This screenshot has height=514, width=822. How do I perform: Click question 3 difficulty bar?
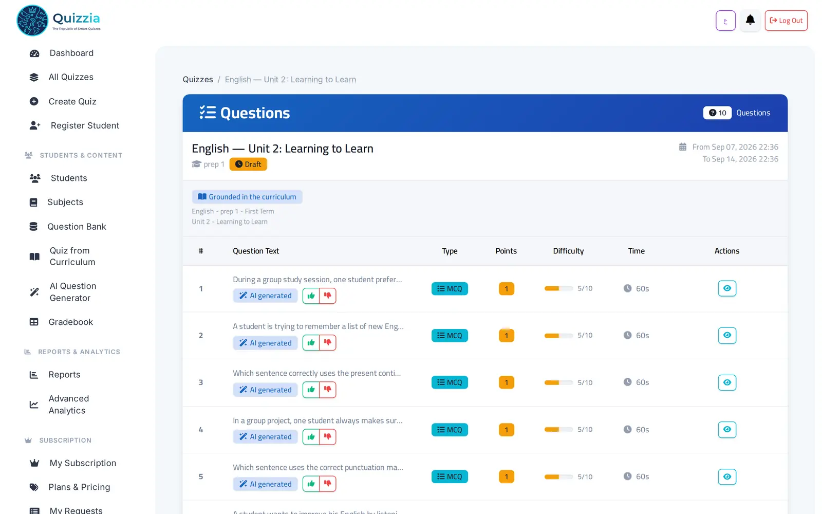(558, 382)
